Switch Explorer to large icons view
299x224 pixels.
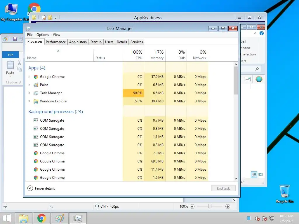[260, 175]
